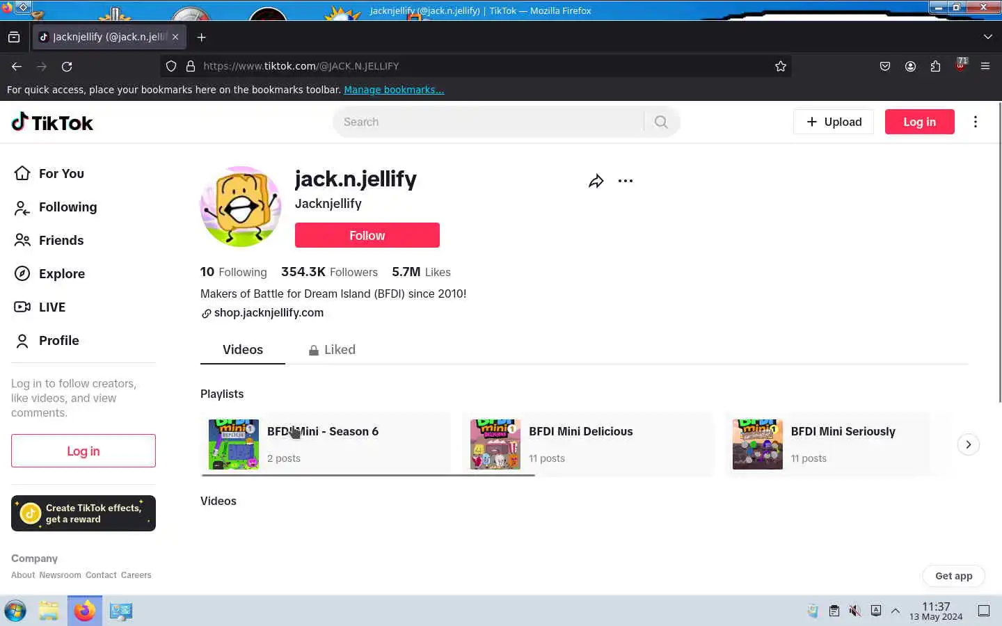Open notifications panel in taskbar
Viewport: 1002px width, 626px height.
click(x=984, y=611)
